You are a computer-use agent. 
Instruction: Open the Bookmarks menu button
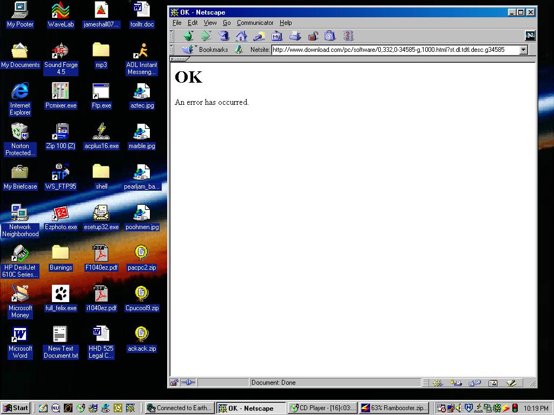tap(205, 50)
